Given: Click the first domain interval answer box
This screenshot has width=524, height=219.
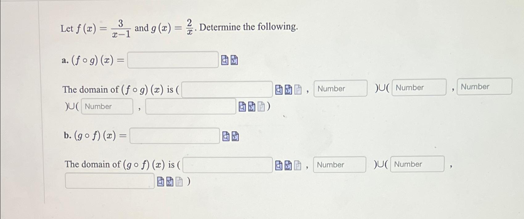Looking at the screenshot, I should [227, 89].
